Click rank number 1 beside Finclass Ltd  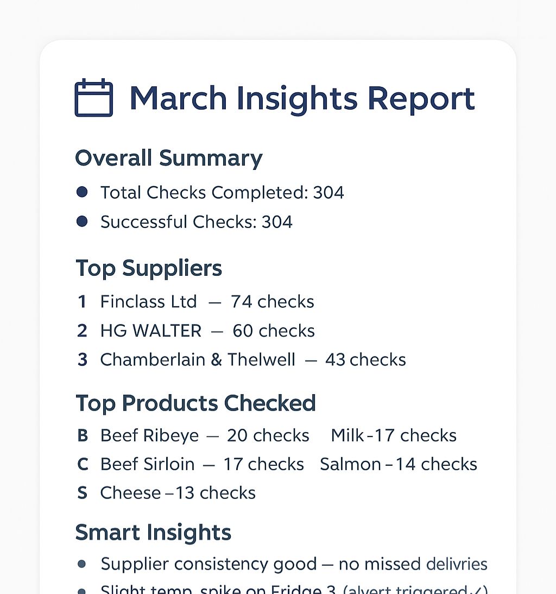(82, 302)
